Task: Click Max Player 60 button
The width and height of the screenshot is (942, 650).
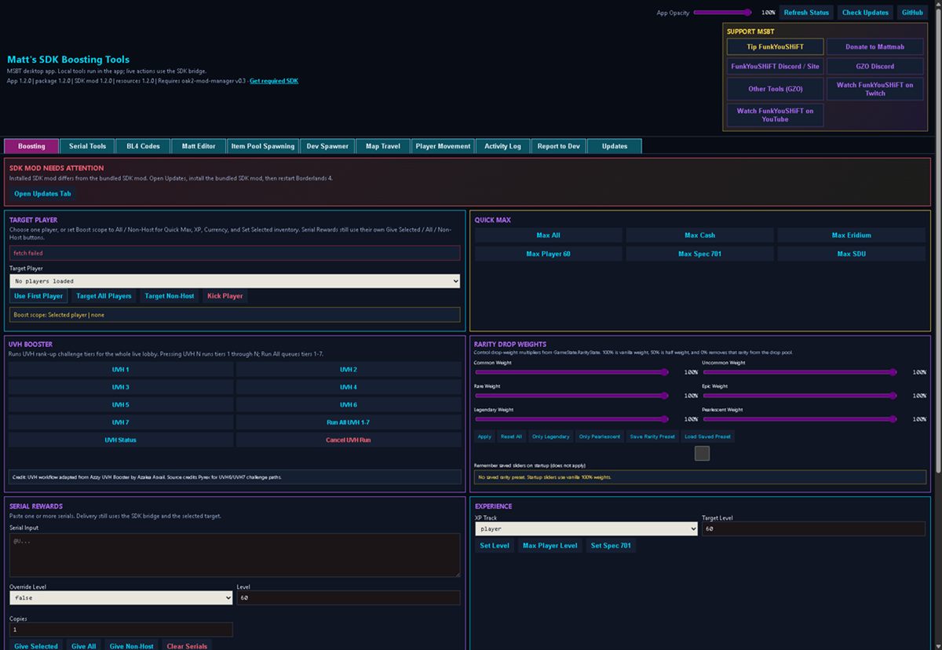Action: (x=549, y=254)
